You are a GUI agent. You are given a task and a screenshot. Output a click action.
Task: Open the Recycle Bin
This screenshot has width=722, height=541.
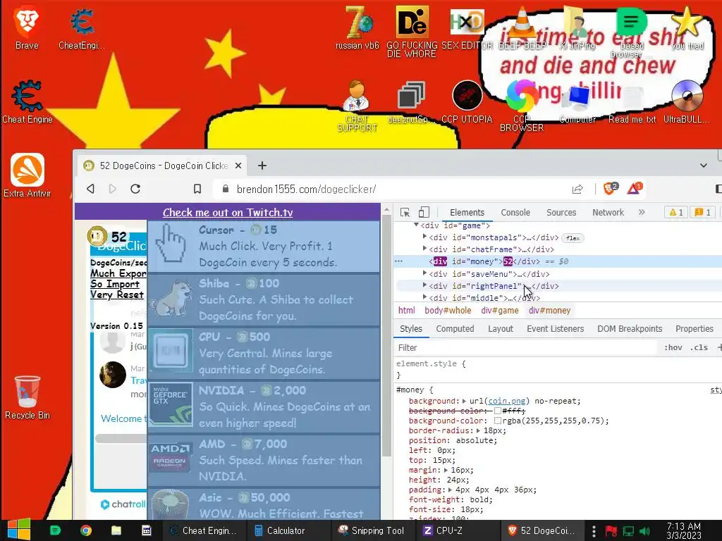tap(27, 397)
